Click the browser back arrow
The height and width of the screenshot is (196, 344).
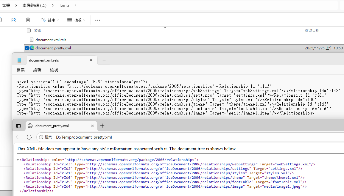tap(18, 137)
